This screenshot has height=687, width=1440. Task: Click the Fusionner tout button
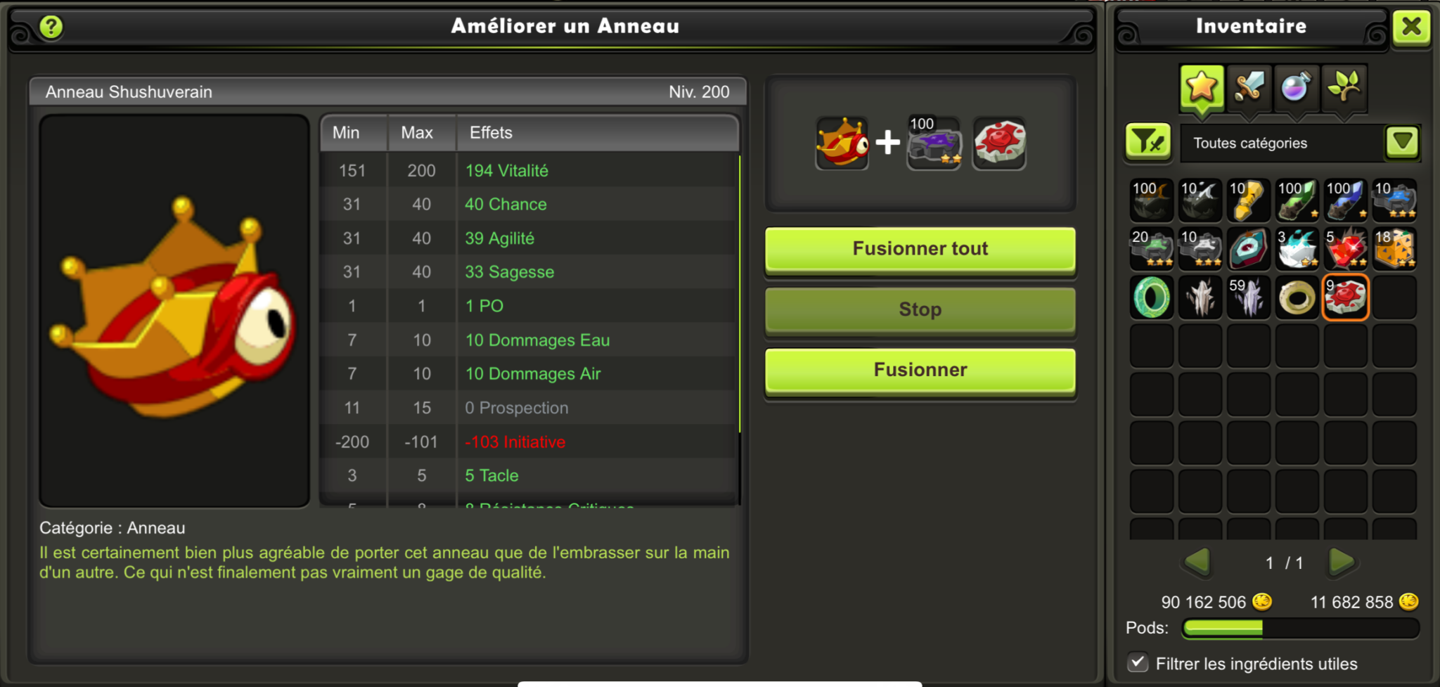(x=920, y=250)
